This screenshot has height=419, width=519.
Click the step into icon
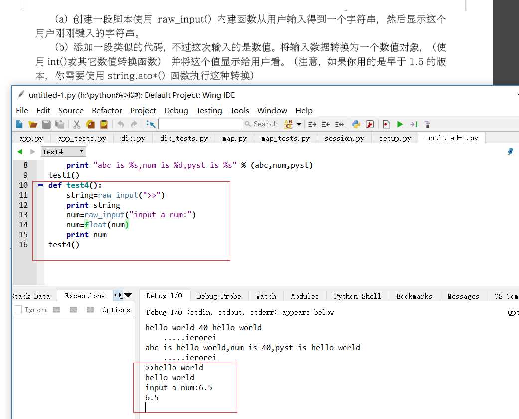click(414, 124)
